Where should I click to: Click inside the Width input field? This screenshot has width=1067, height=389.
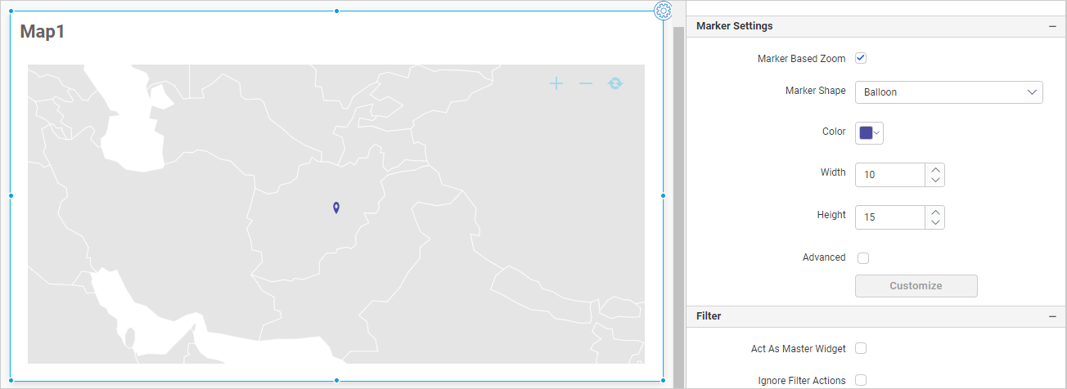(x=890, y=175)
